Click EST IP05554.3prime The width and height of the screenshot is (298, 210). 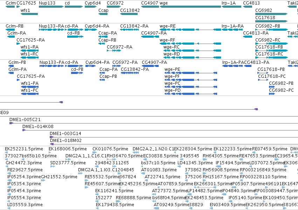(x=8, y=201)
